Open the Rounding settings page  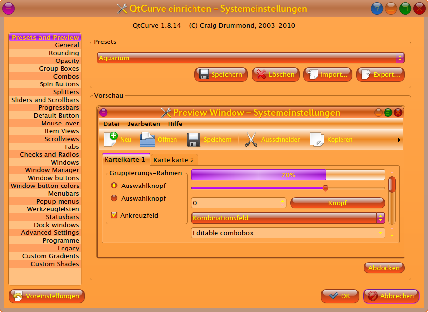pyautogui.click(x=45, y=53)
